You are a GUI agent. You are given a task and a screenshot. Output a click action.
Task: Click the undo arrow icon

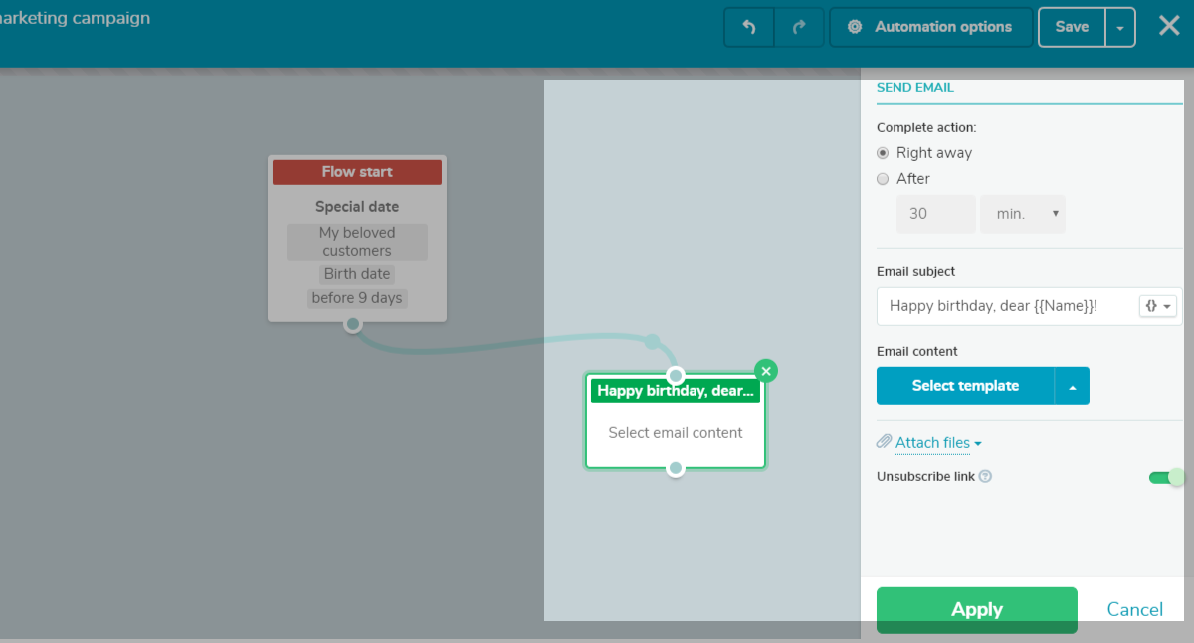point(749,28)
